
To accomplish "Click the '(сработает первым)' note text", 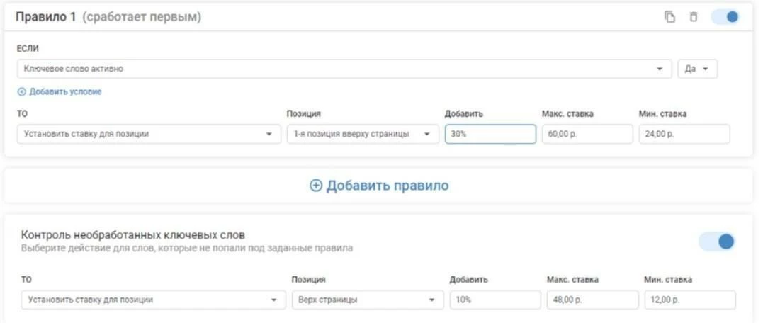I will coord(142,17).
